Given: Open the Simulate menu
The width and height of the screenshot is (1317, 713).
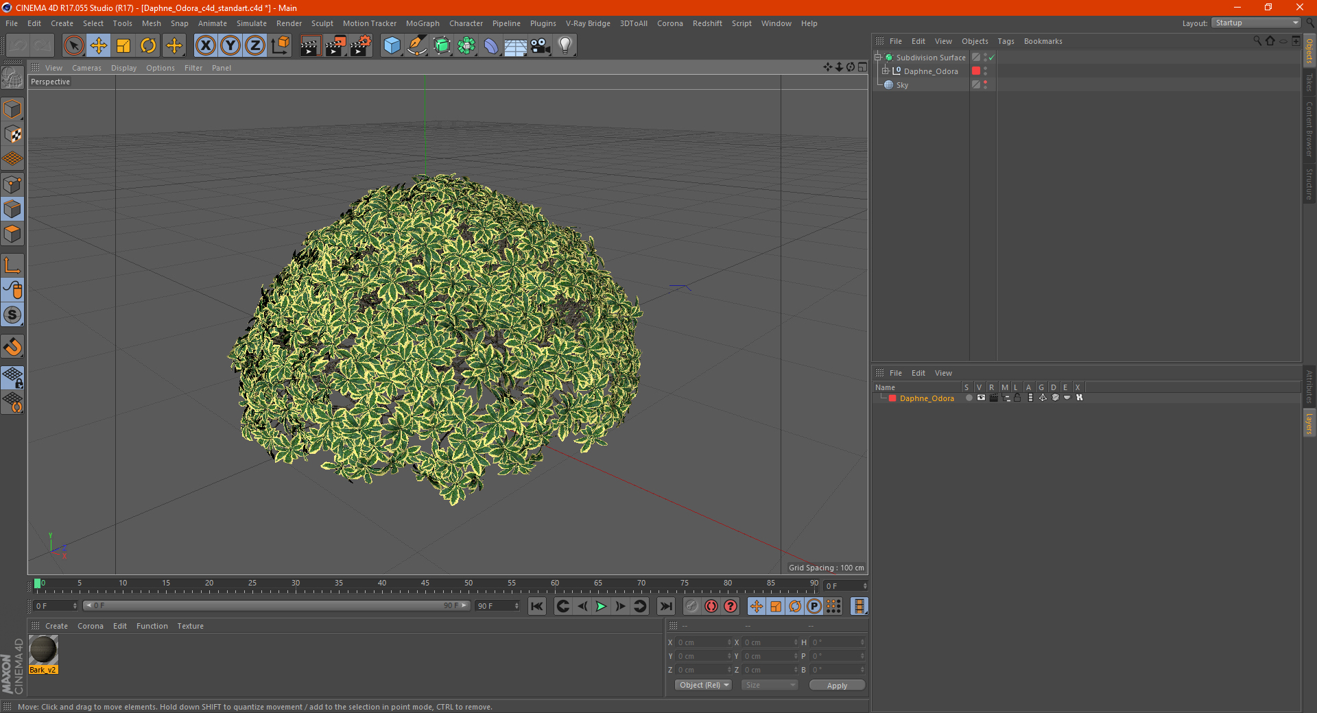Looking at the screenshot, I should tap(252, 23).
